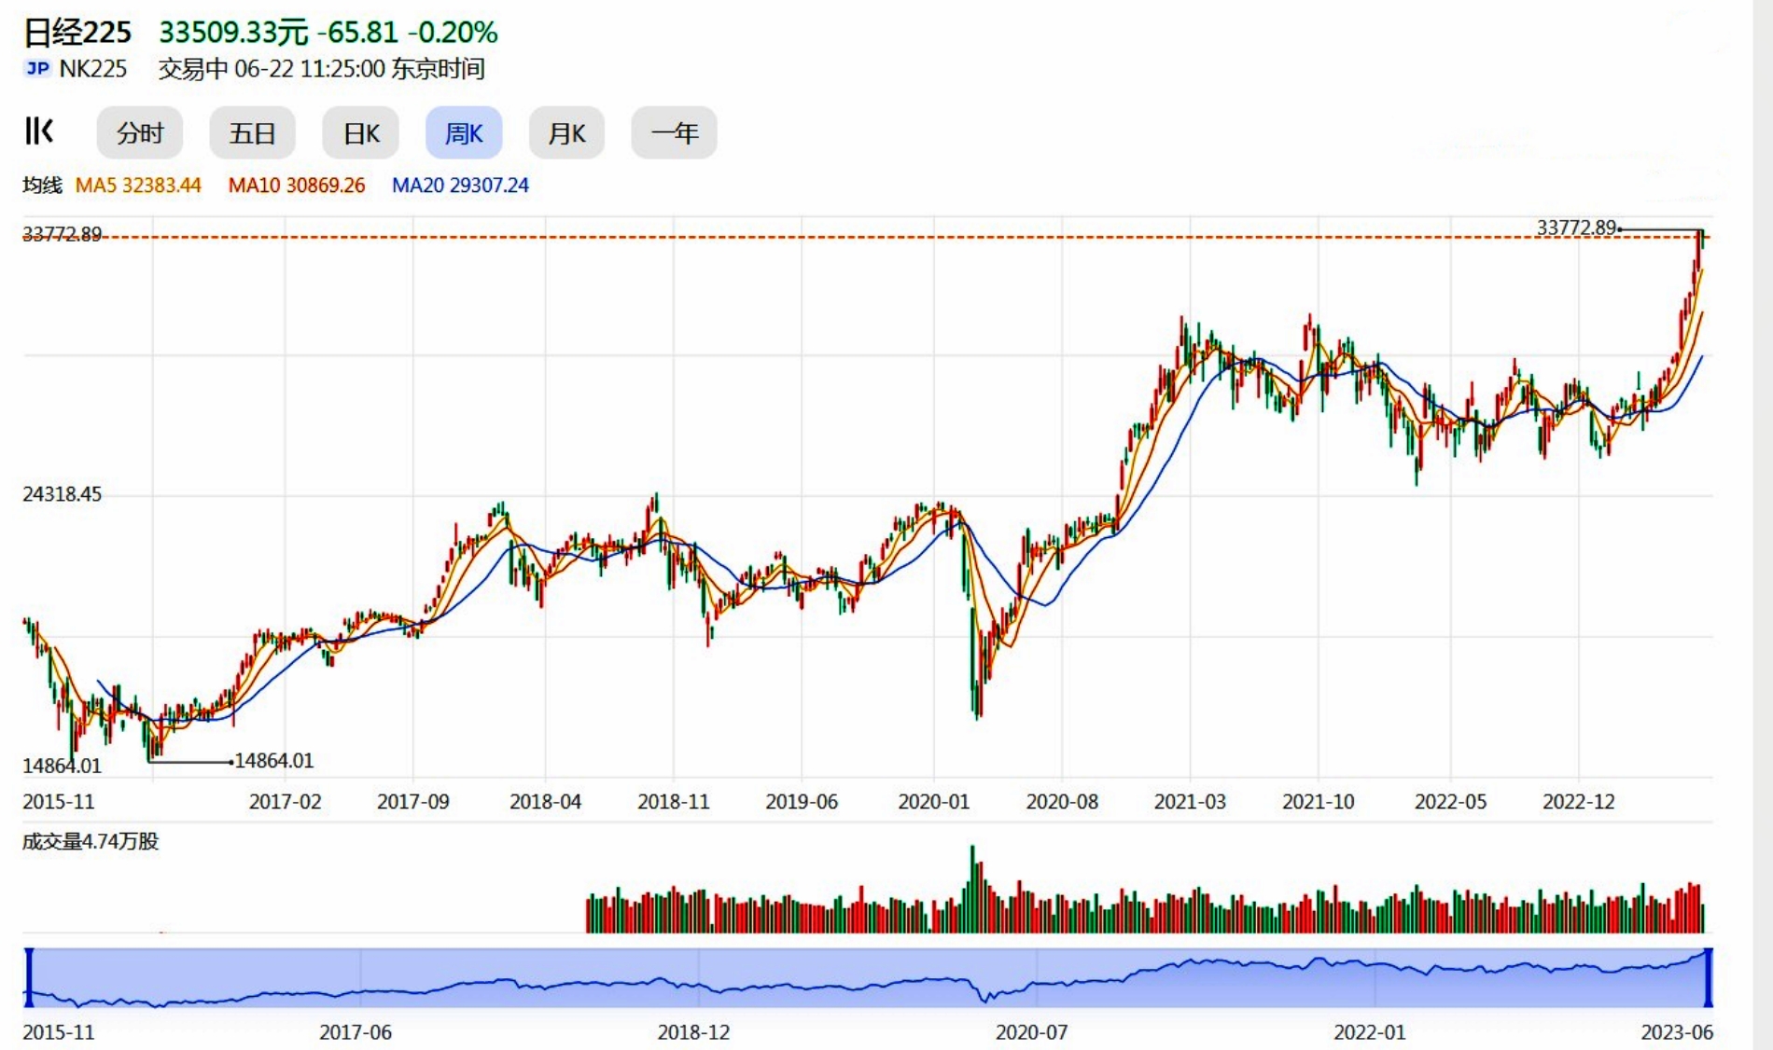1773x1050 pixels.
Task: Open the 一年 chart tab
Action: [x=674, y=133]
